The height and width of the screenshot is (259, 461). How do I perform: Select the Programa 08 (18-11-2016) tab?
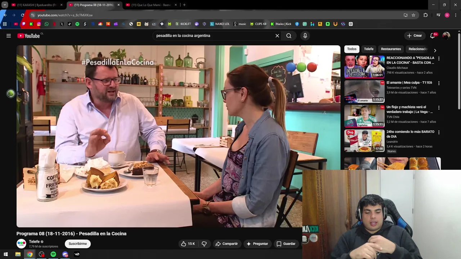(x=94, y=5)
